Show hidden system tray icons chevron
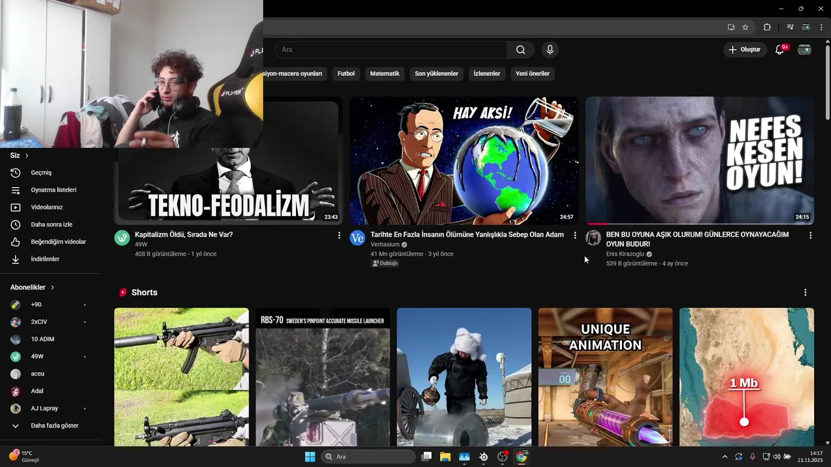The width and height of the screenshot is (831, 467). [x=725, y=457]
